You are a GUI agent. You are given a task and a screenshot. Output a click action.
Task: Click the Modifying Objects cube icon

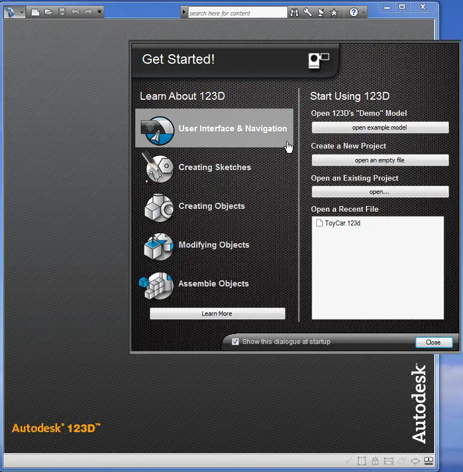point(158,245)
